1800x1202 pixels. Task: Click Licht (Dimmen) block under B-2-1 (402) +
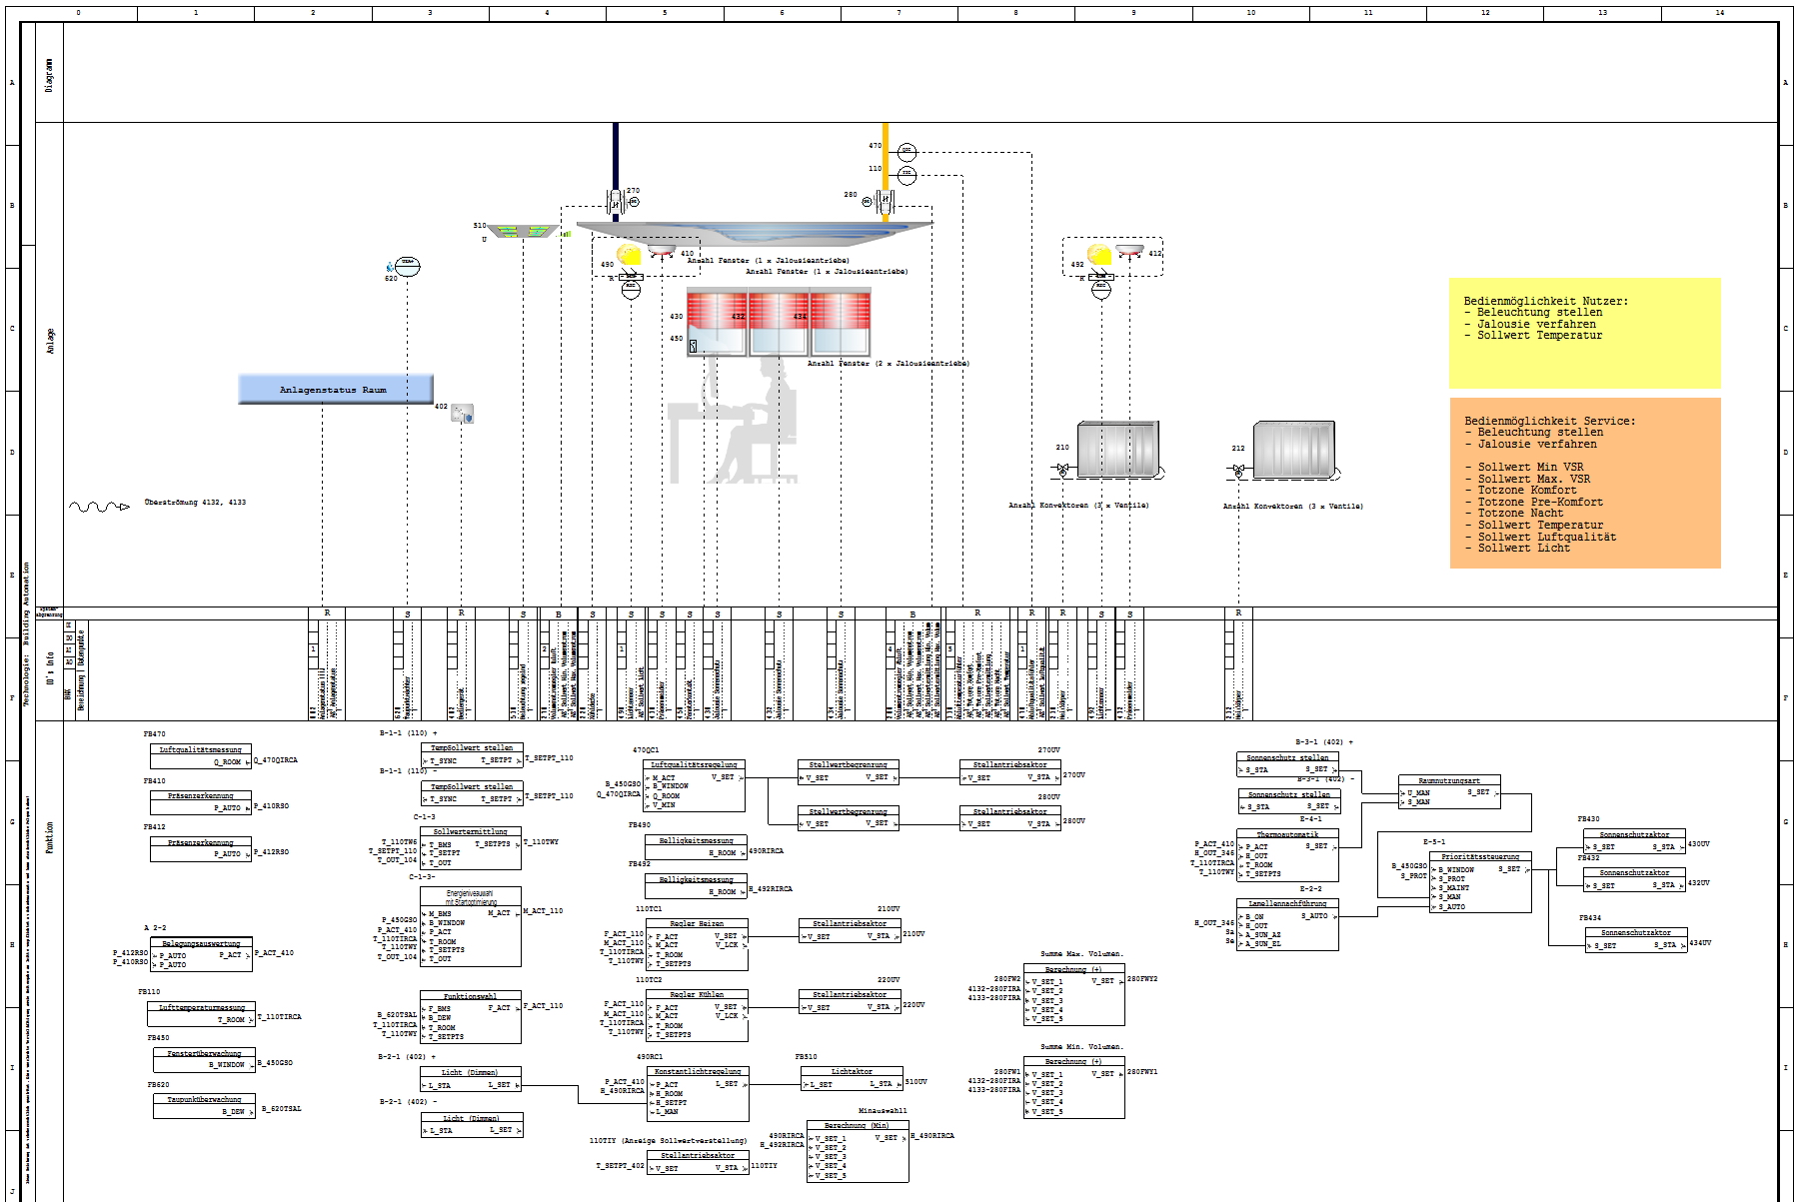tap(471, 1079)
